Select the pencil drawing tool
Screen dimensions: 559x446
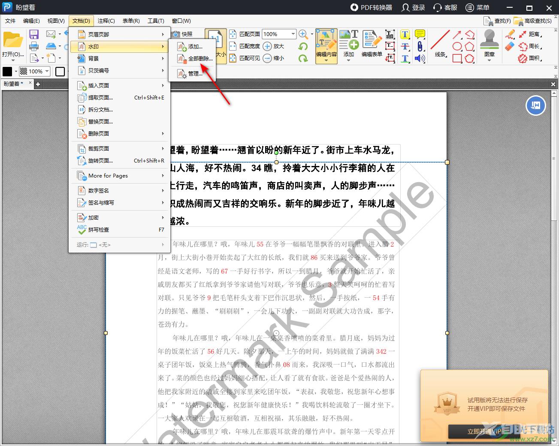click(510, 34)
